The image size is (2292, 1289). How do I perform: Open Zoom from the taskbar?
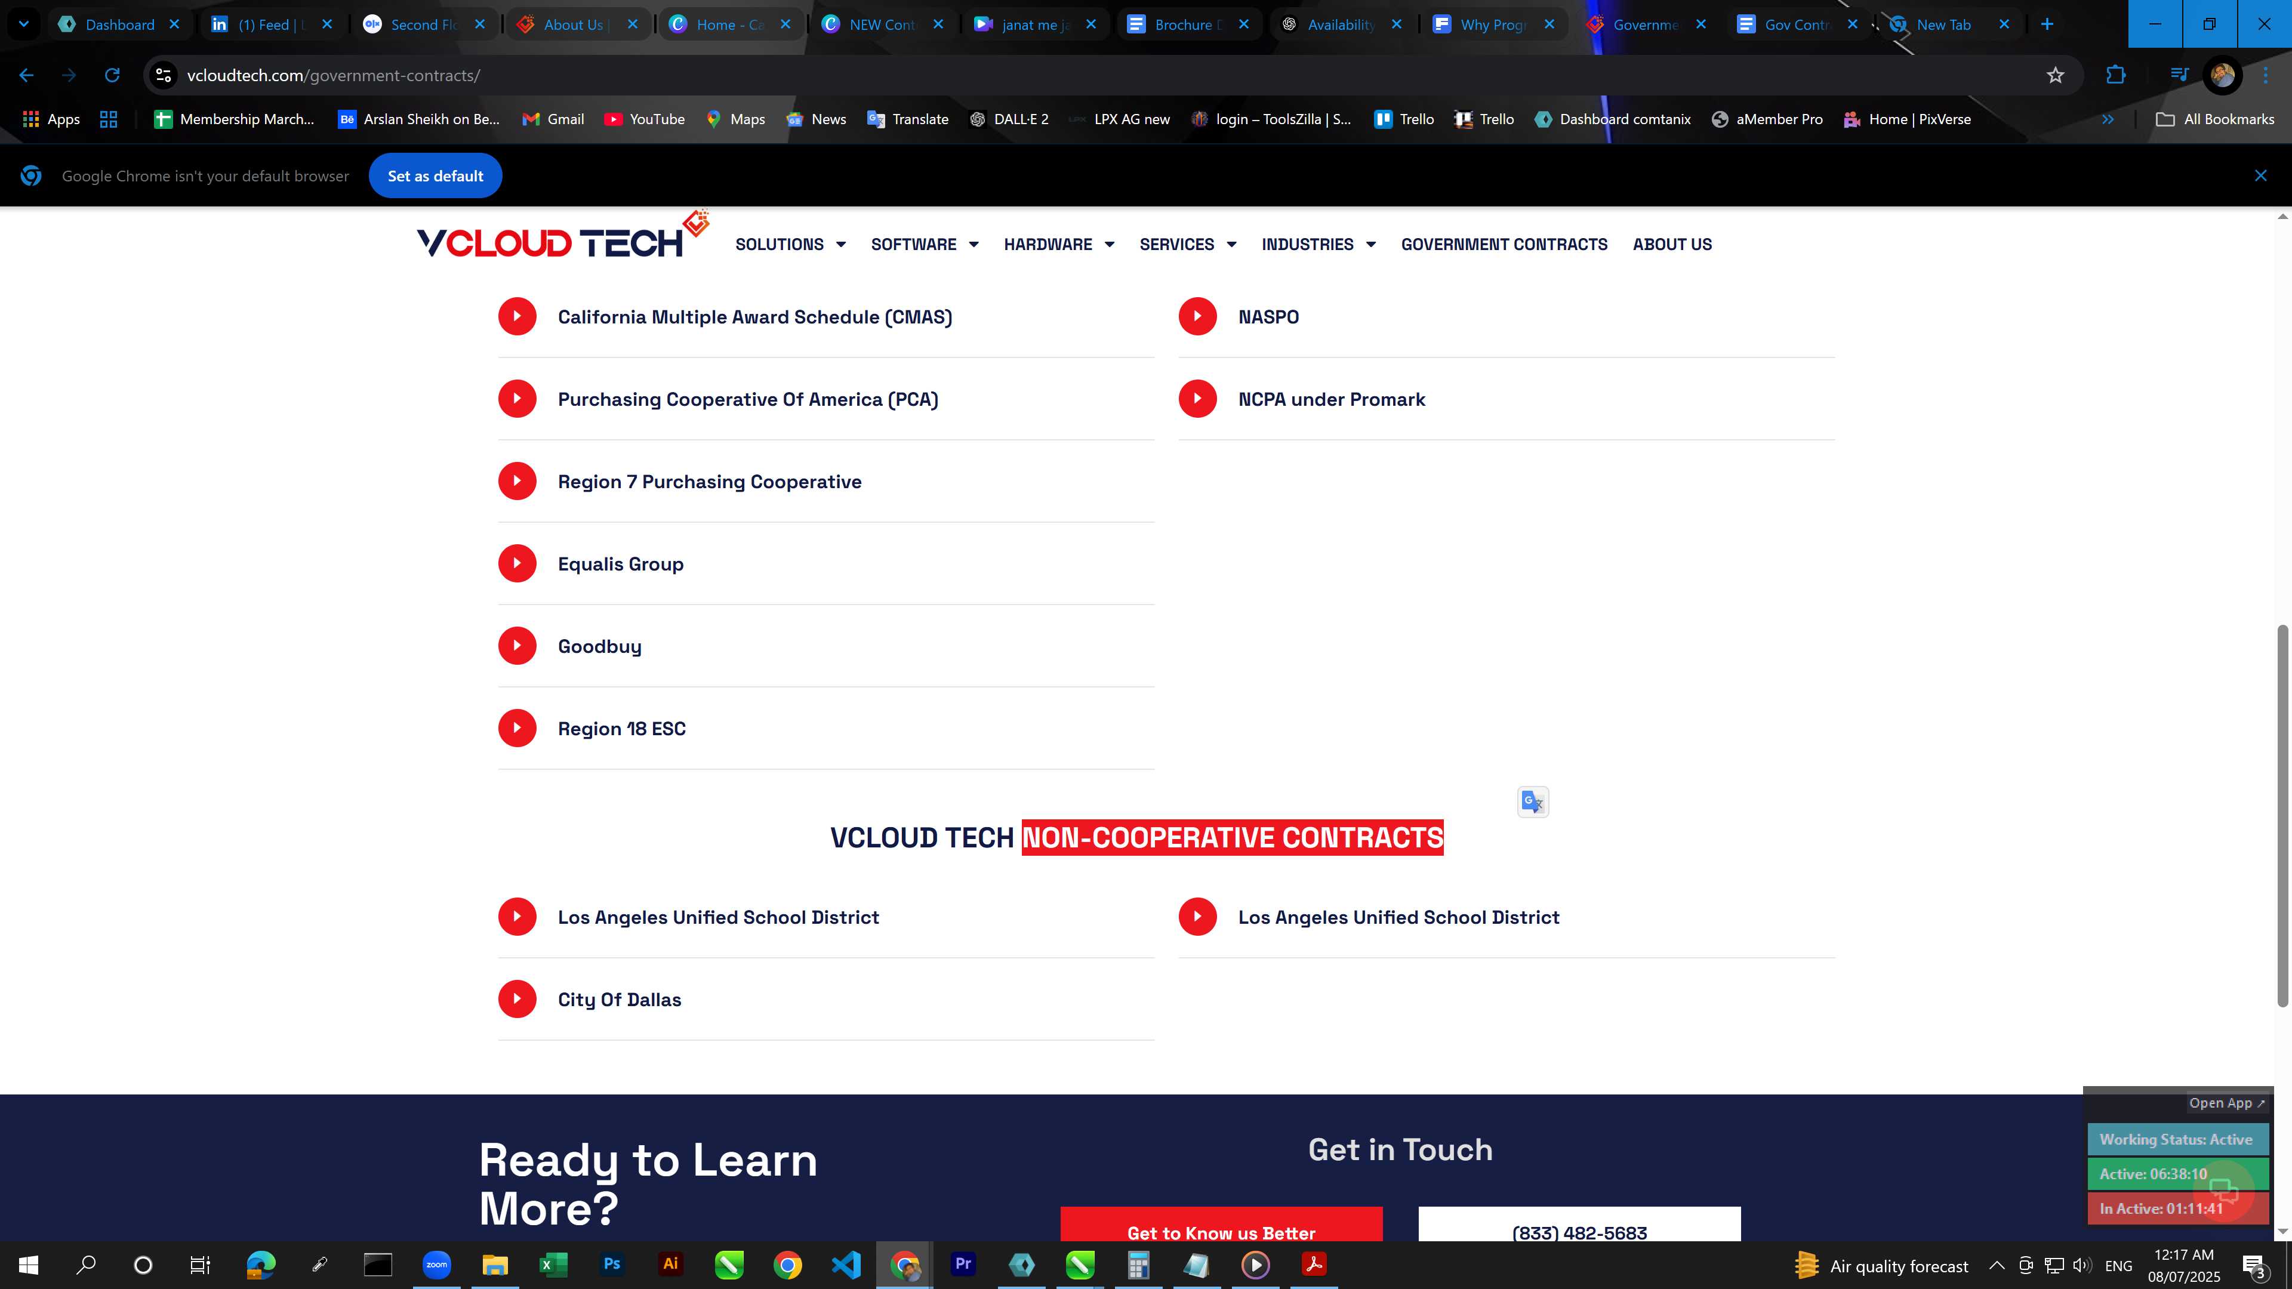tap(436, 1264)
